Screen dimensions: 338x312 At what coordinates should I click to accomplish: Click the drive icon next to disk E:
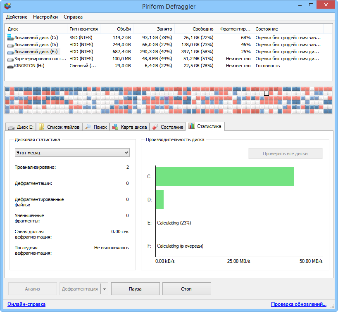pos(10,52)
